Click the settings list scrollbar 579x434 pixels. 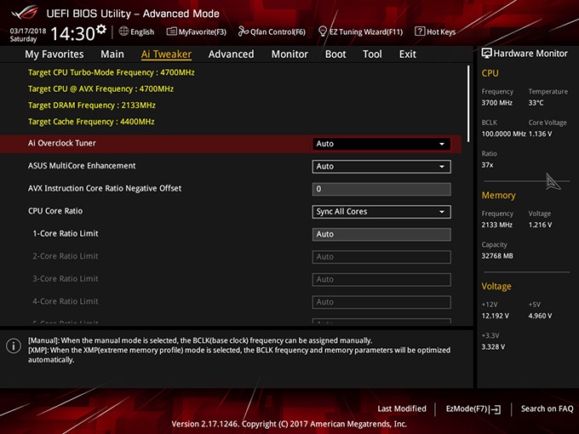pos(468,103)
